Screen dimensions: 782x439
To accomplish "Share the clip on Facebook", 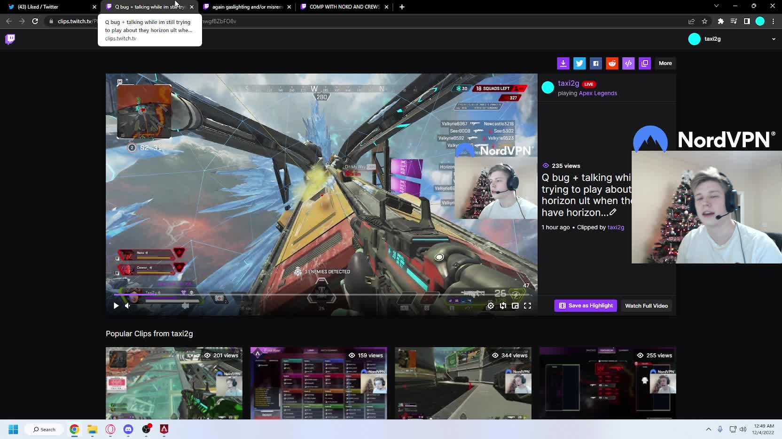I will click(x=596, y=63).
